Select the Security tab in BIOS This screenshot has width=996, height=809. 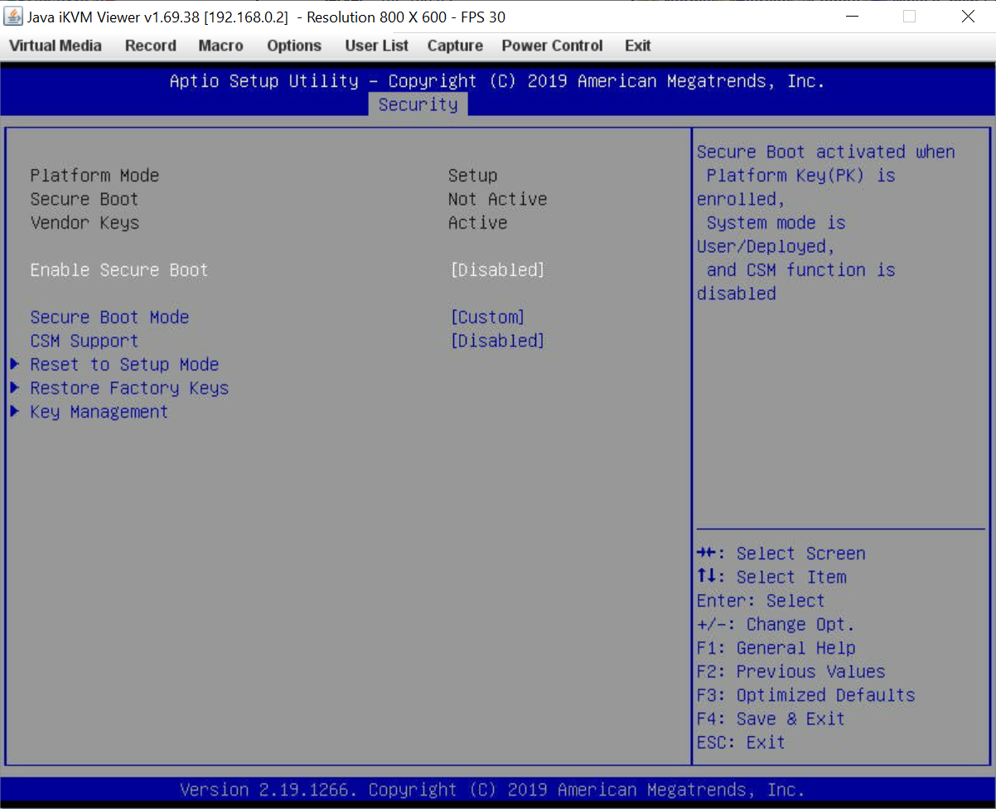[418, 104]
